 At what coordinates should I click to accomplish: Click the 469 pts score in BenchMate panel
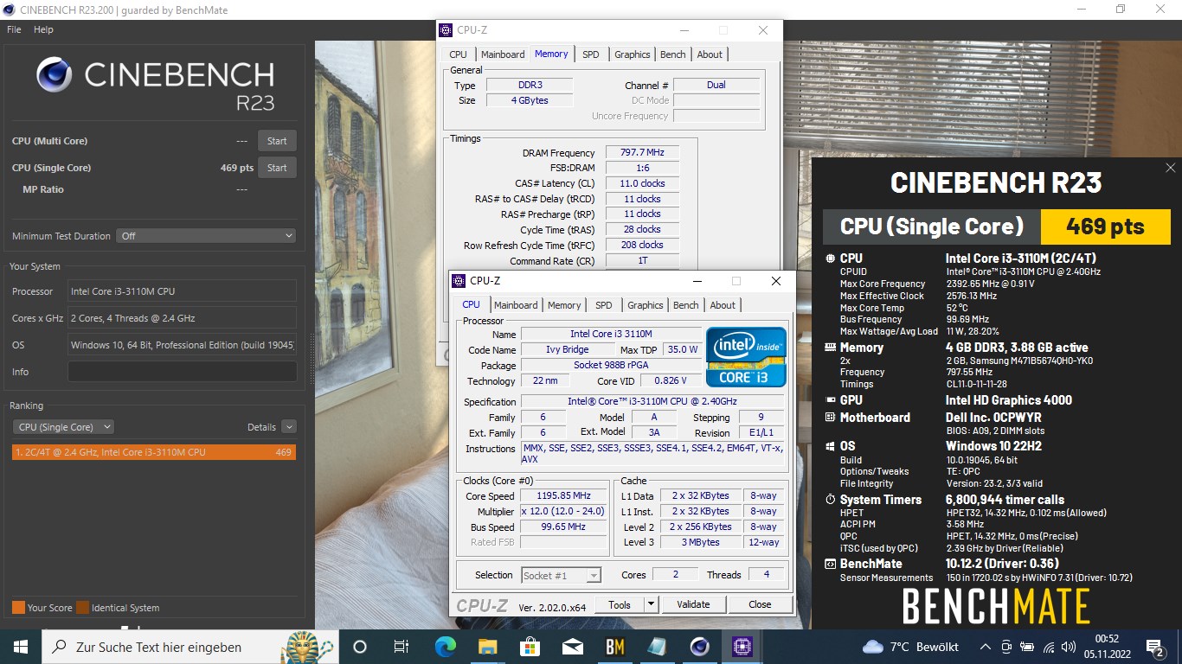1105,227
